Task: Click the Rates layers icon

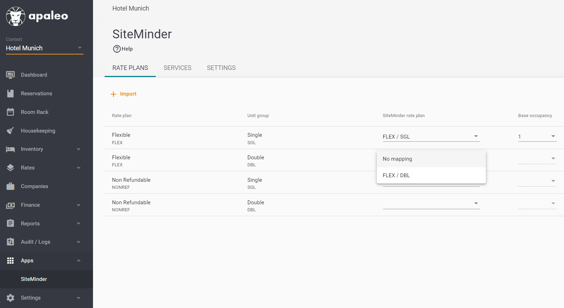Action: [11, 168]
